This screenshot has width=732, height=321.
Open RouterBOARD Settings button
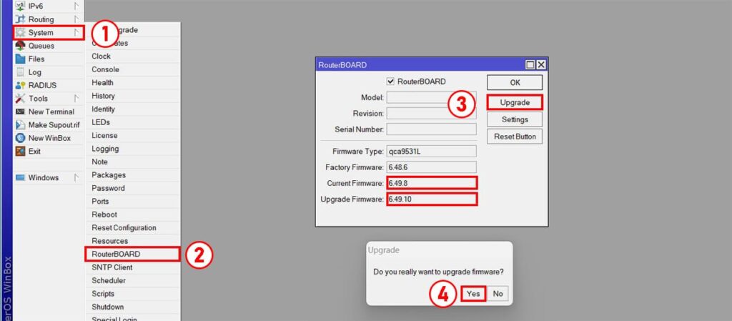515,119
